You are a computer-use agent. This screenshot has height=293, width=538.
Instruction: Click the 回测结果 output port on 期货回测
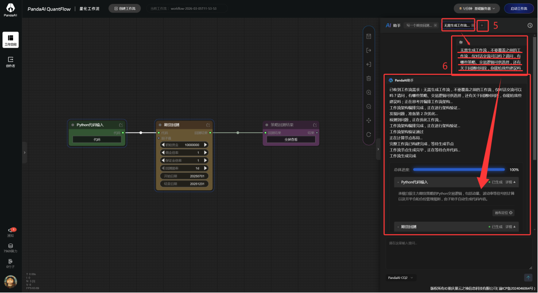click(210, 132)
